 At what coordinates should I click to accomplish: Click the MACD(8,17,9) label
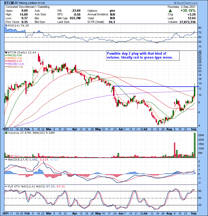(18, 160)
